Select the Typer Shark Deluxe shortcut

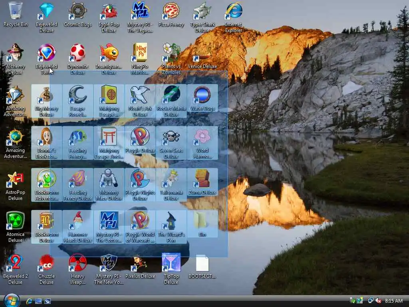pyautogui.click(x=203, y=17)
